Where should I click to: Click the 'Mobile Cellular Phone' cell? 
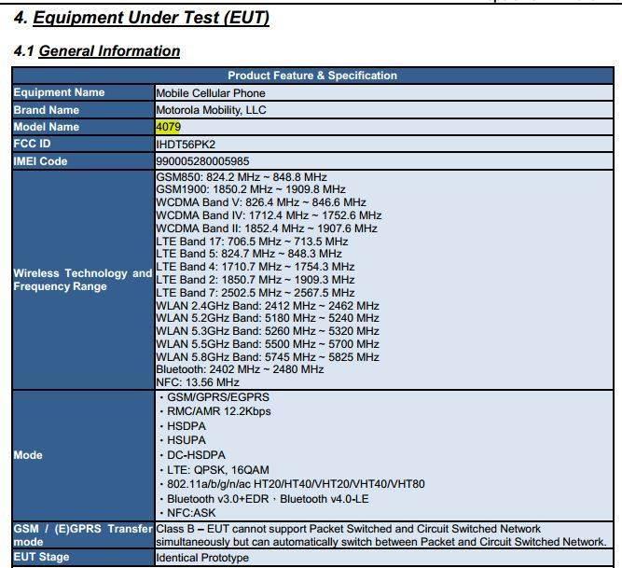point(211,93)
